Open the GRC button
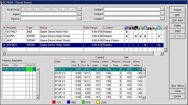 tap(178, 15)
